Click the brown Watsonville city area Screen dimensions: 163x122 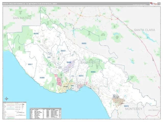[x=118, y=100]
